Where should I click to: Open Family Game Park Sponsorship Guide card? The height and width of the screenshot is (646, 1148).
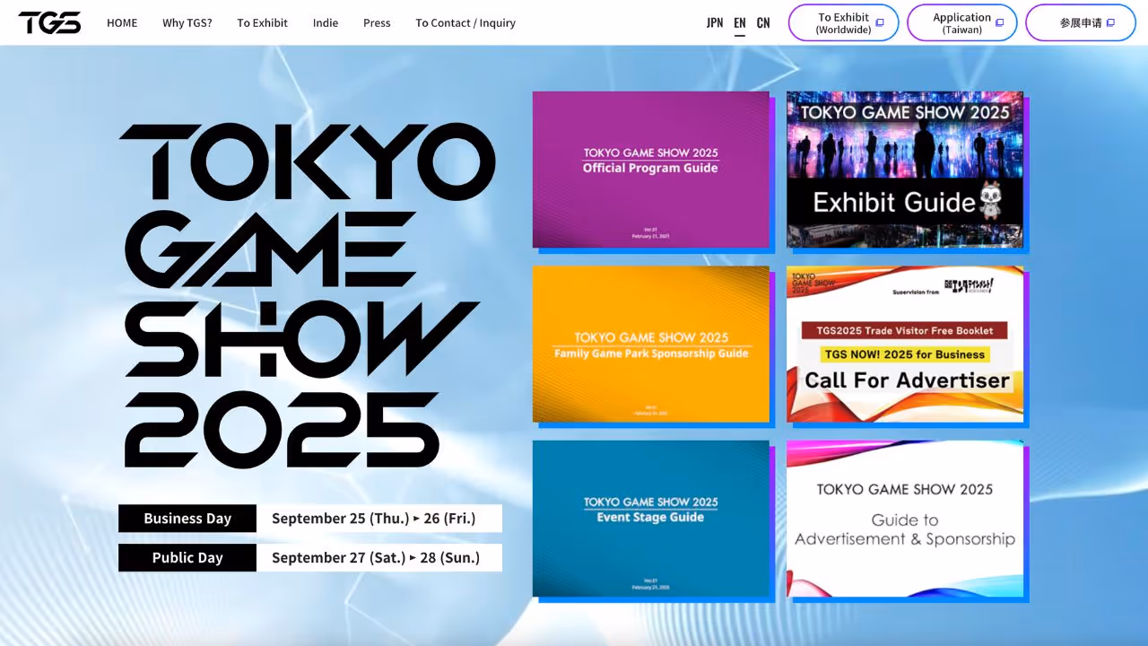tap(651, 344)
